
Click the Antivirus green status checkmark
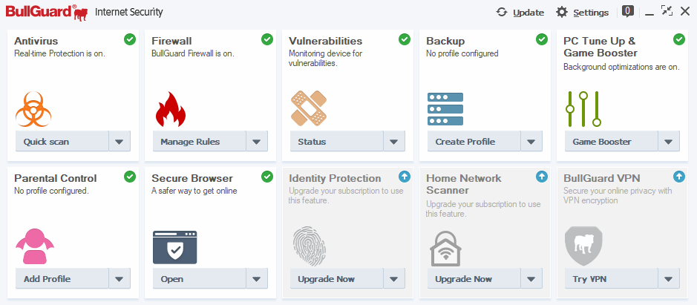(x=130, y=39)
